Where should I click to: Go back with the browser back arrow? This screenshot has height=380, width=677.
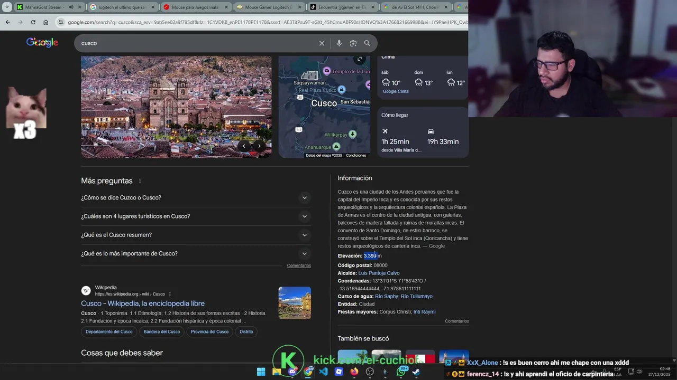[x=7, y=22]
